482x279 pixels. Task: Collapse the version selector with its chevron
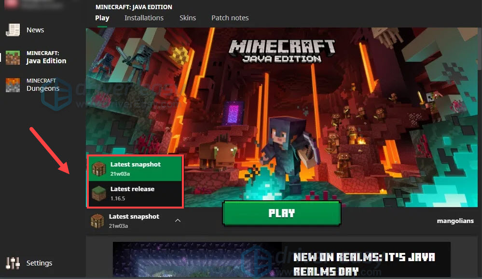pos(178,220)
